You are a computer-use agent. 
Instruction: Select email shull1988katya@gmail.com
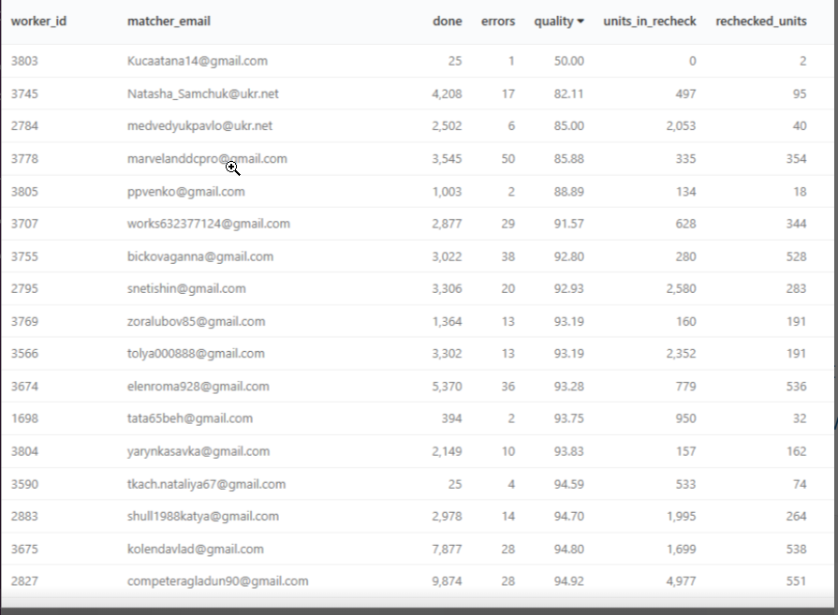click(x=203, y=516)
